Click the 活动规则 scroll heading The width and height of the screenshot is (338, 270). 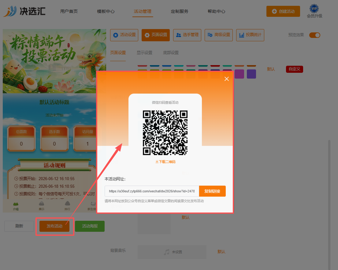[x=54, y=165]
